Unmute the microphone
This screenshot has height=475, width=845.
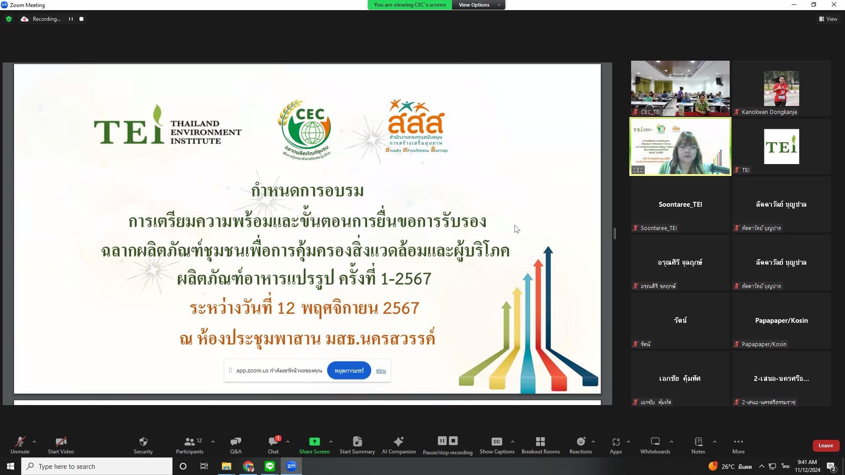point(20,442)
